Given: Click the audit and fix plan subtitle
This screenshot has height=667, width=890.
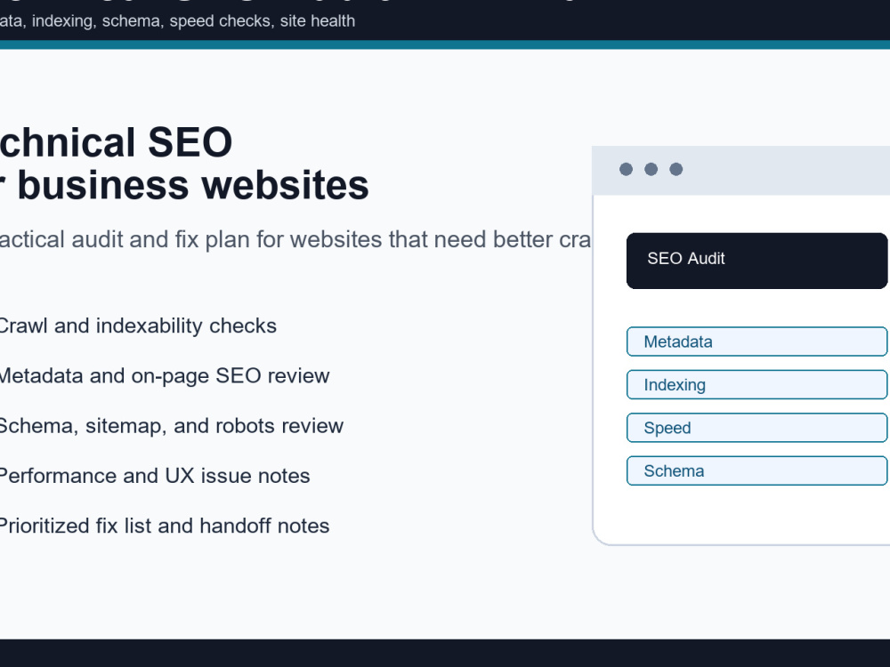Looking at the screenshot, I should click(x=295, y=239).
